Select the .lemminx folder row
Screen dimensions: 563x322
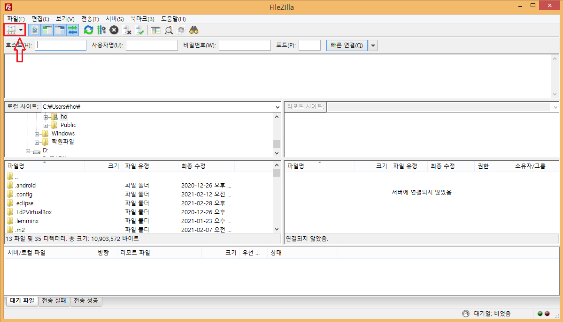pos(139,221)
